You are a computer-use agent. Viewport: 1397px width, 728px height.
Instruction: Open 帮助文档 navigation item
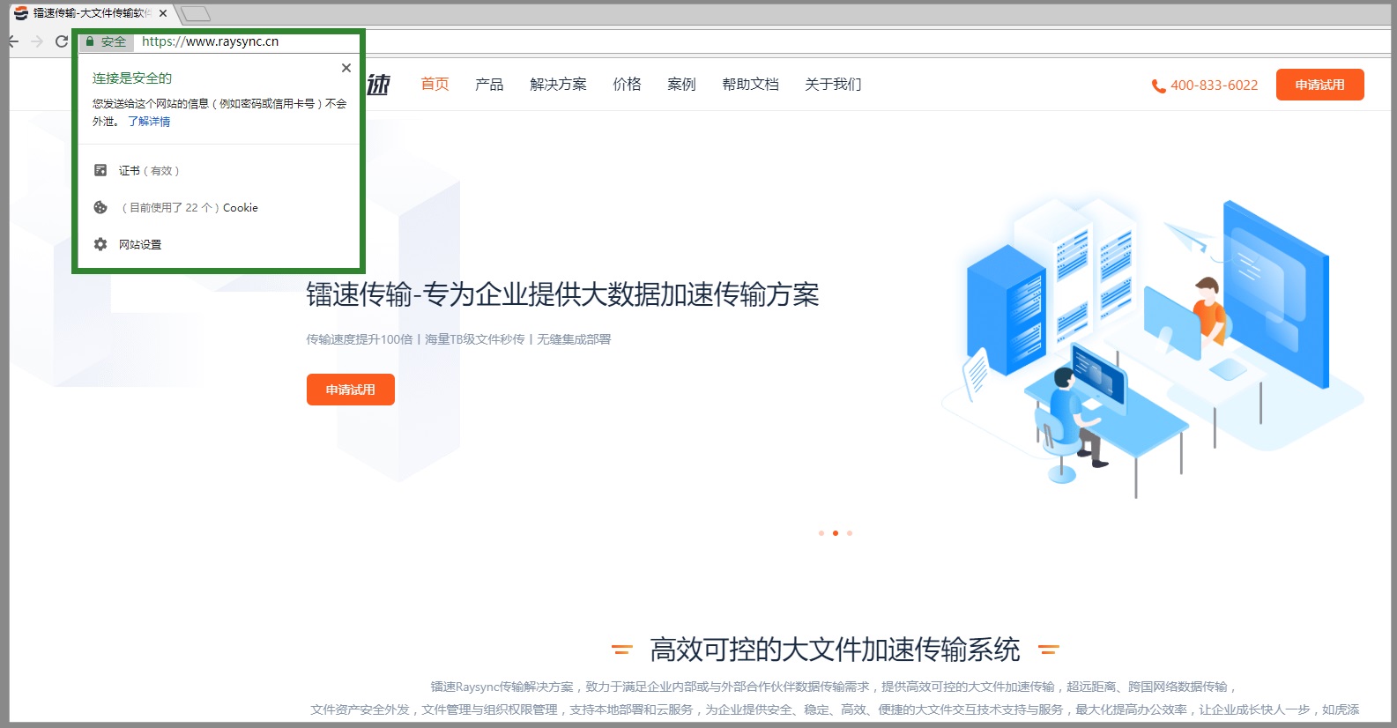(750, 84)
